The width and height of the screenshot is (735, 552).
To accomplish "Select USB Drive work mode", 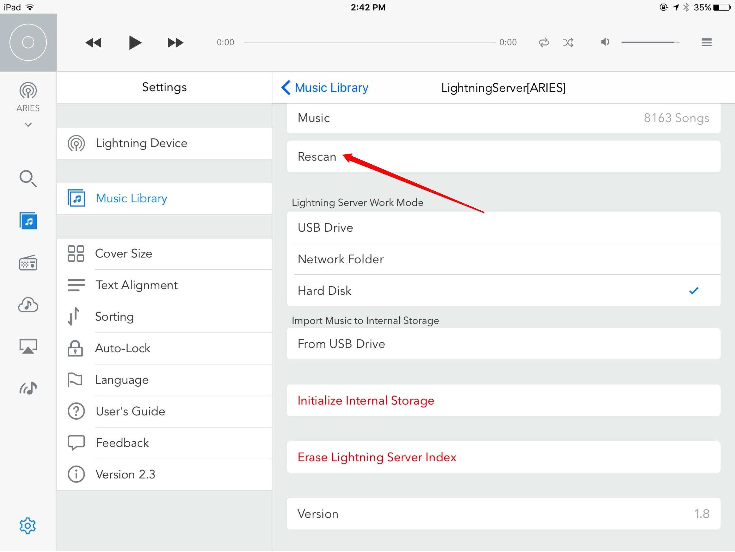I will (503, 228).
